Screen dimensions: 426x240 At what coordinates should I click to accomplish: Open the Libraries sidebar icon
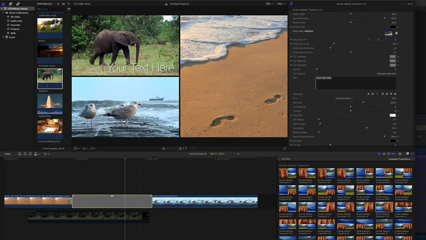3,4
